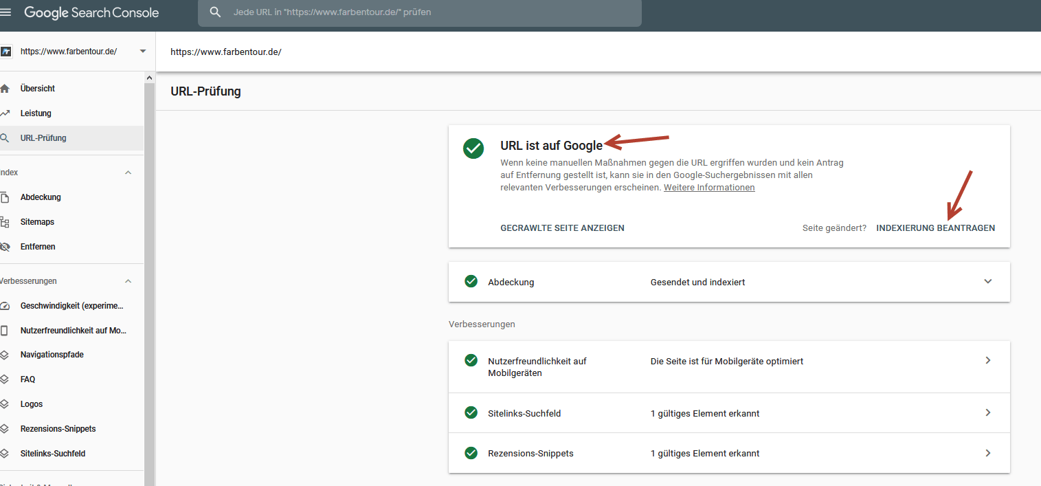Focus the URL inspection search field
1041x486 pixels.
(420, 12)
